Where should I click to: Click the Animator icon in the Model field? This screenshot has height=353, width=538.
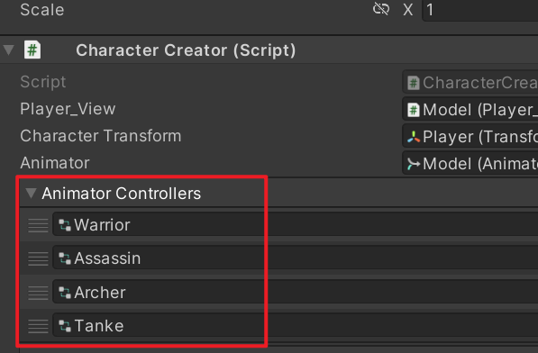[x=414, y=164]
